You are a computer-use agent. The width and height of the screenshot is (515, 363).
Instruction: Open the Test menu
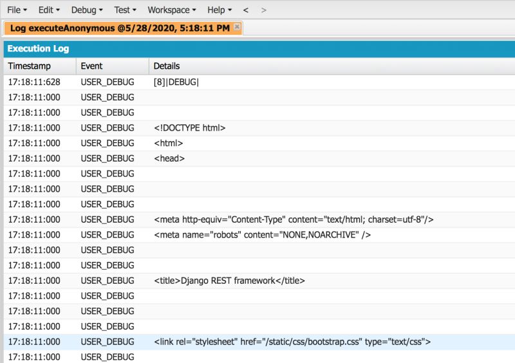(125, 10)
